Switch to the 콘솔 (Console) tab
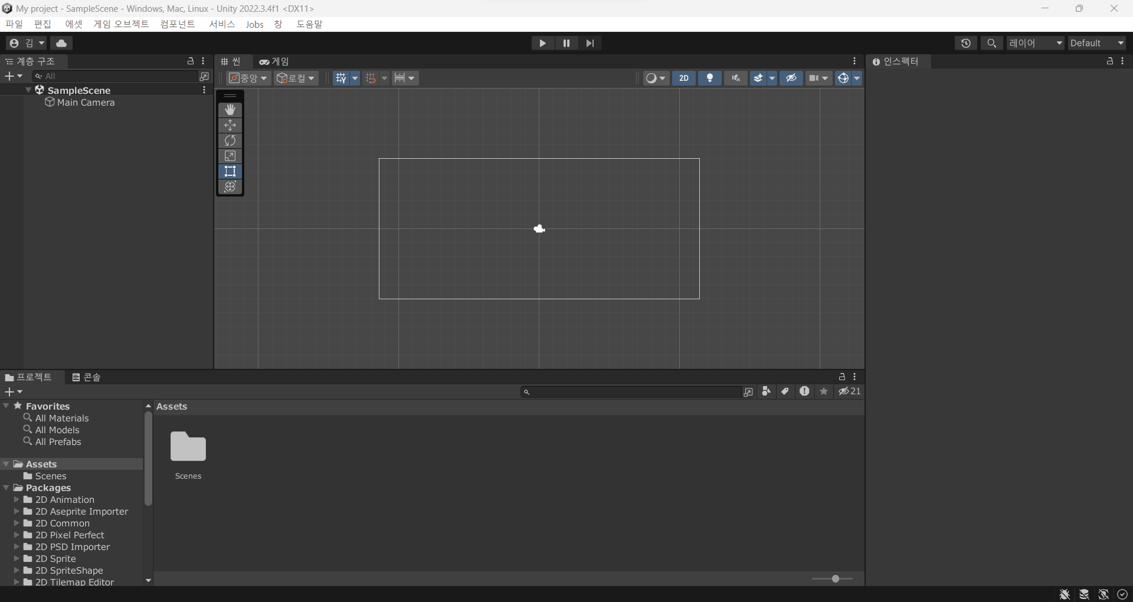1133x602 pixels. 86,377
